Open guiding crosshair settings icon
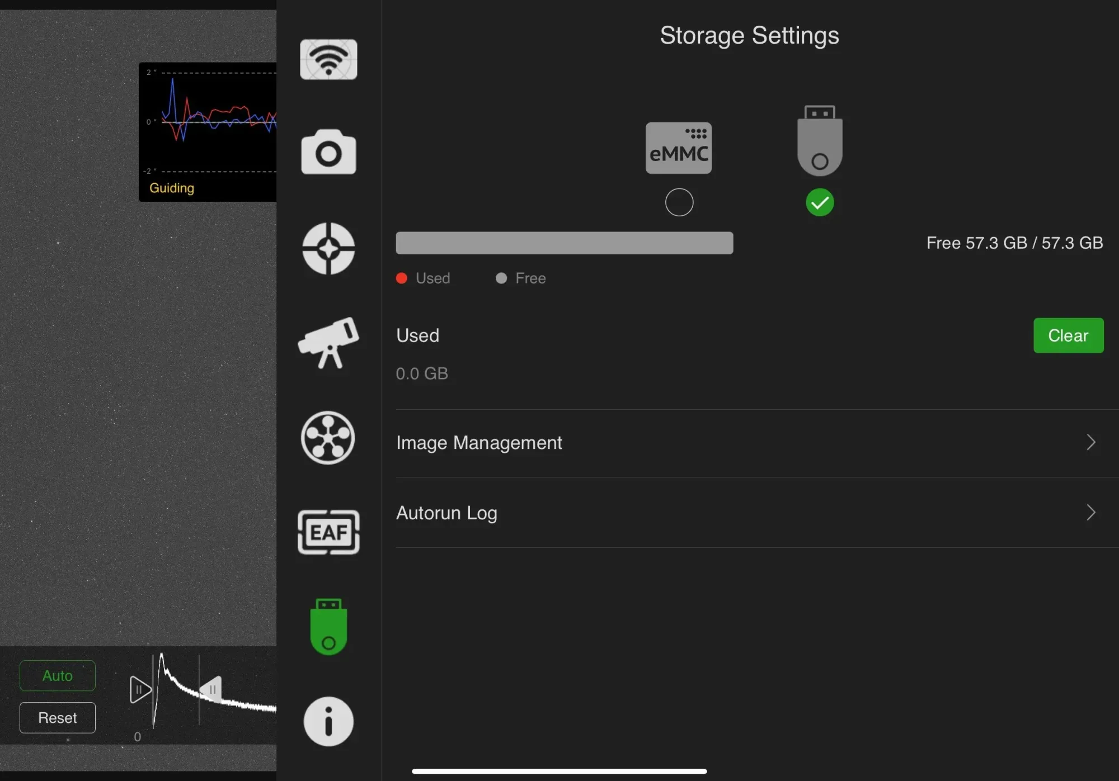 click(328, 249)
